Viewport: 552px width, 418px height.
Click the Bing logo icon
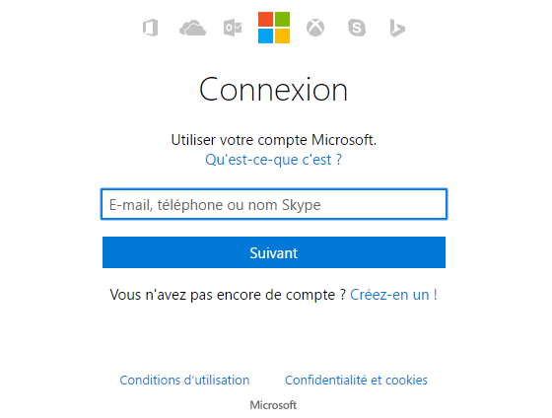click(x=397, y=29)
